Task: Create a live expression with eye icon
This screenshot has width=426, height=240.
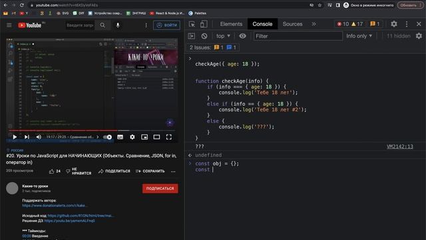Action: [x=242, y=36]
